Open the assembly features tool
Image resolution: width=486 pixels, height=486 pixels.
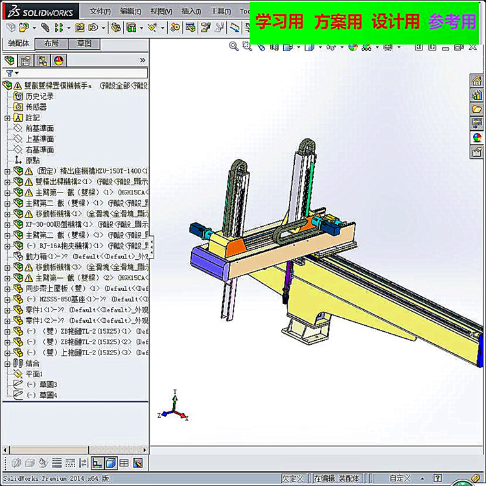[x=132, y=28]
